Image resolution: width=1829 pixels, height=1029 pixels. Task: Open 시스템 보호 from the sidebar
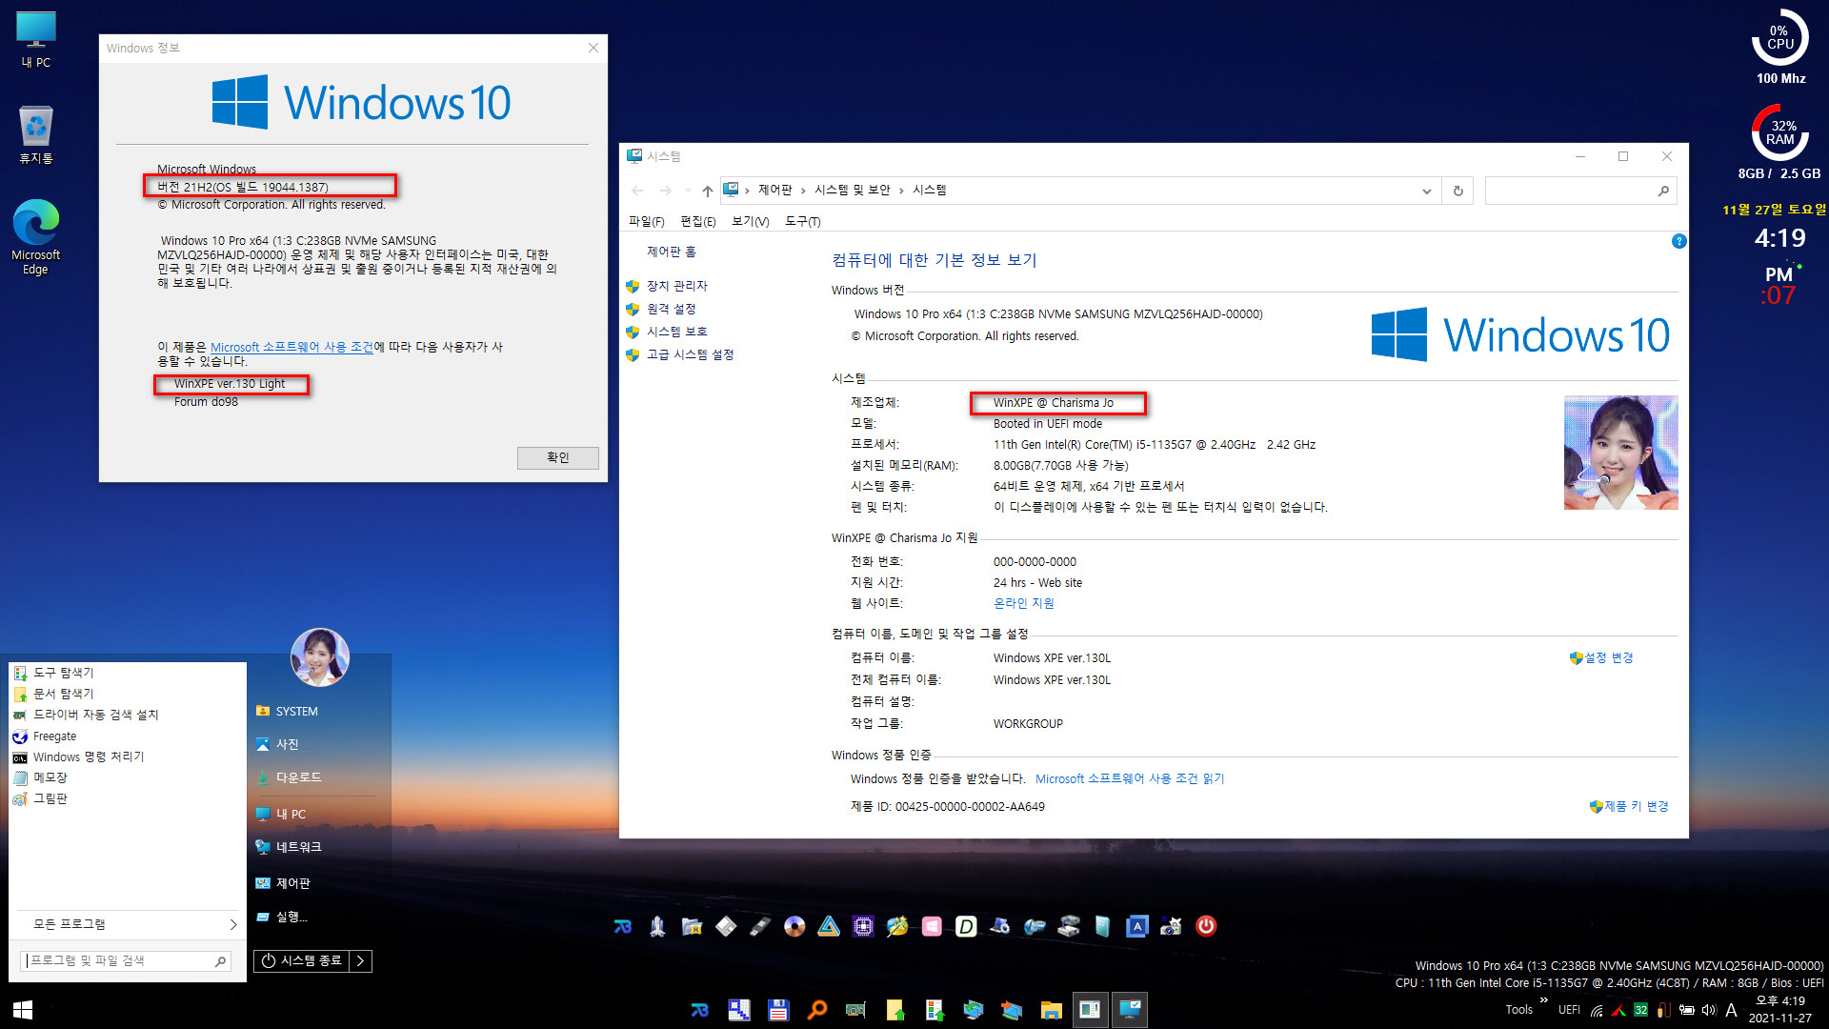point(676,332)
